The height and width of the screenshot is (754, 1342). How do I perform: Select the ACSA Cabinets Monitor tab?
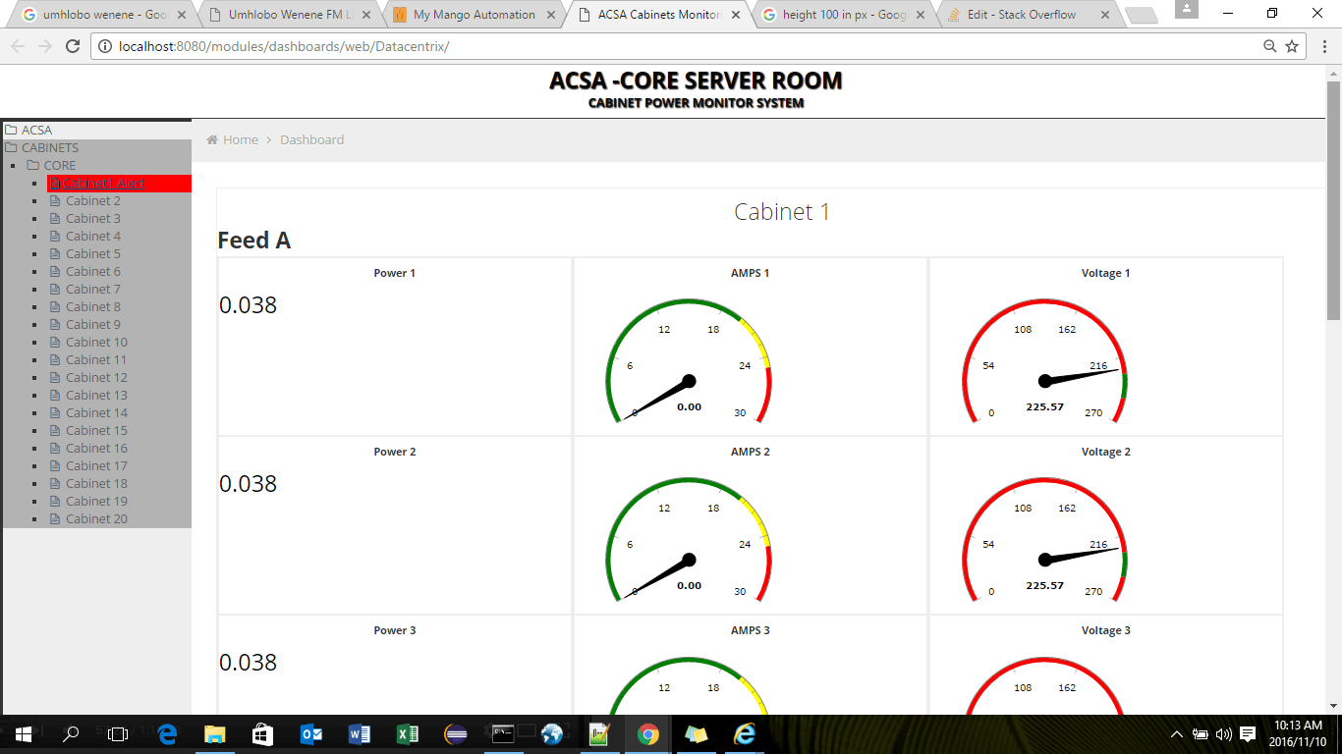click(657, 15)
